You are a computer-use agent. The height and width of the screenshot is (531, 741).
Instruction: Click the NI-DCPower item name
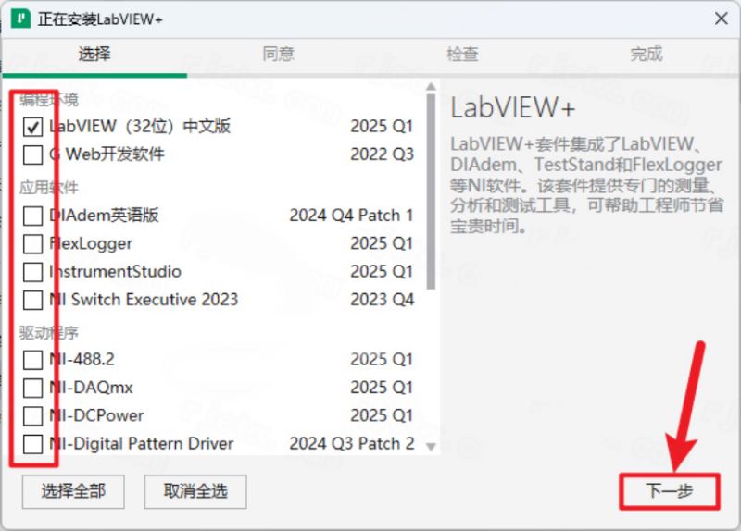coord(96,415)
